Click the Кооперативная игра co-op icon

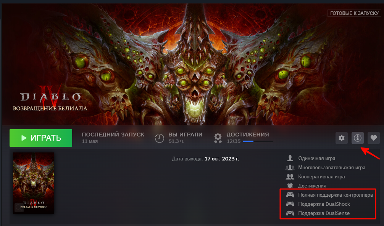tap(290, 176)
